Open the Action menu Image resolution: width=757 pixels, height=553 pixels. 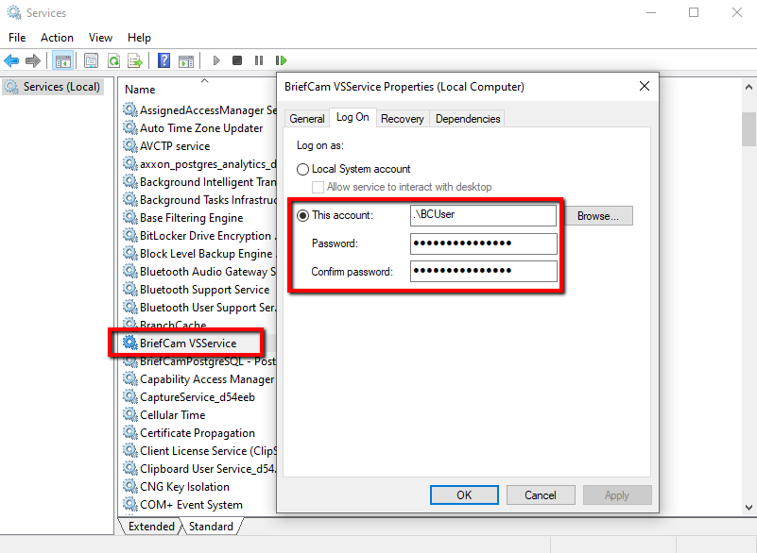tap(57, 38)
